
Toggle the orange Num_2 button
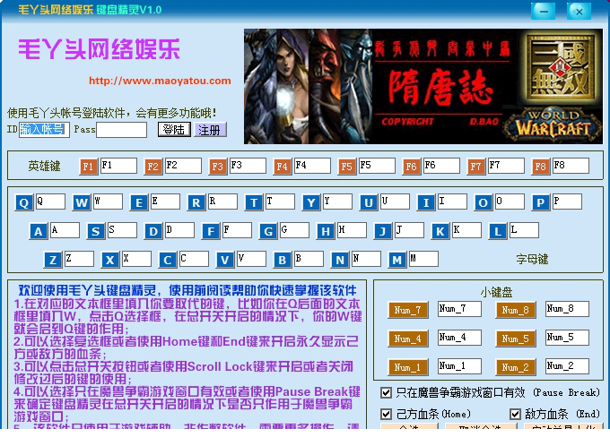coord(516,367)
